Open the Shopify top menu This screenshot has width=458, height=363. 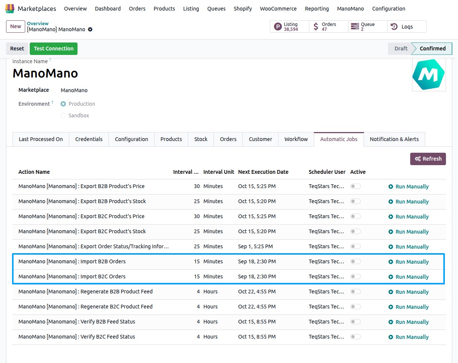[243, 8]
